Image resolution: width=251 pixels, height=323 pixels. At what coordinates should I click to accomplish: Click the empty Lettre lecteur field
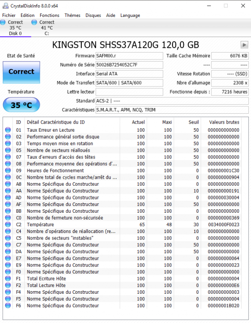click(x=129, y=92)
